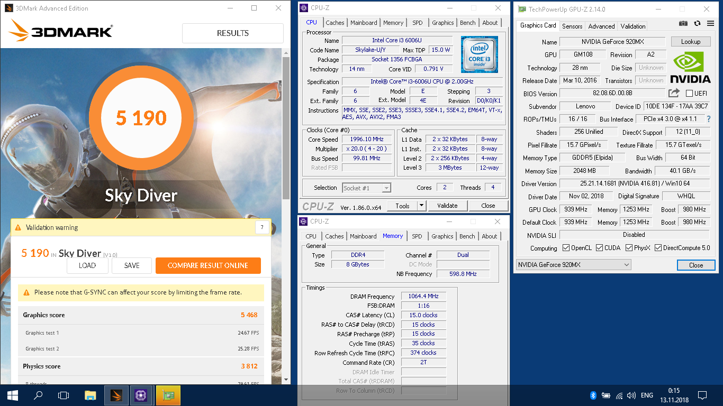
Task: Click the Physics score value 3 812
Action: click(249, 366)
